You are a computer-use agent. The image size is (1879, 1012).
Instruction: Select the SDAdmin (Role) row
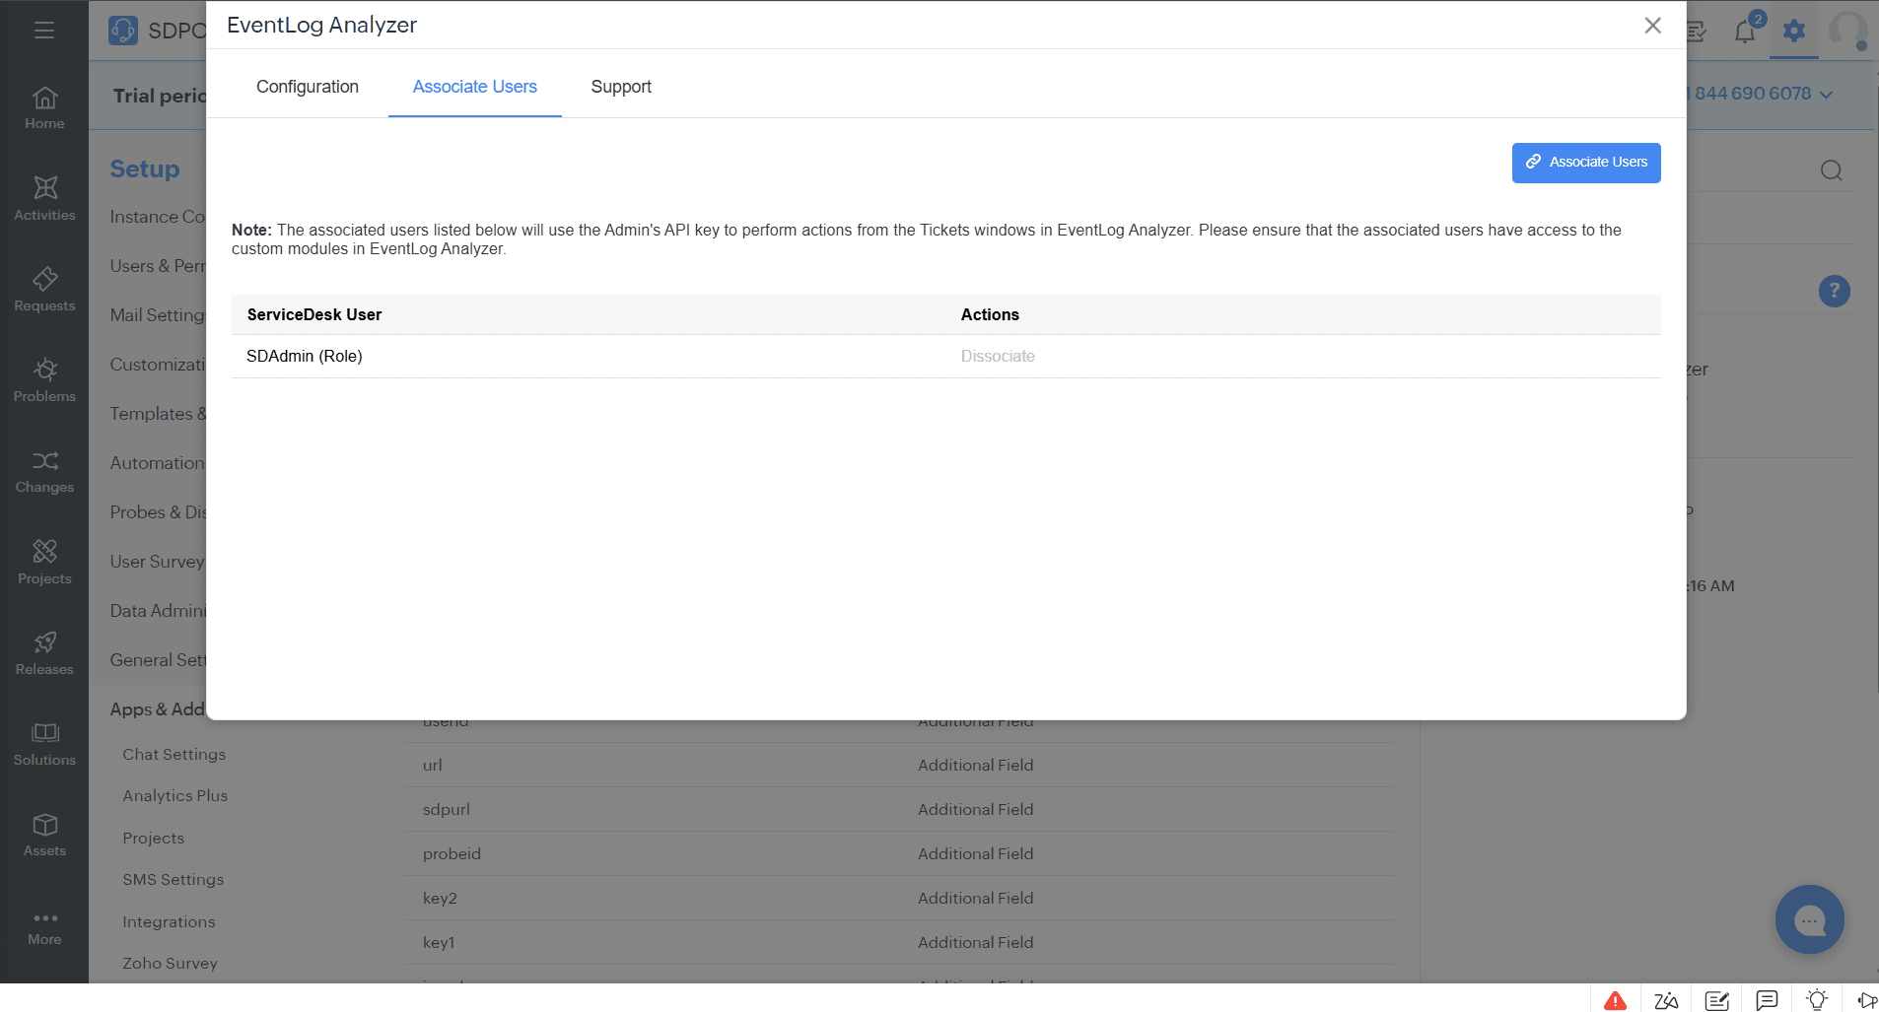point(946,357)
